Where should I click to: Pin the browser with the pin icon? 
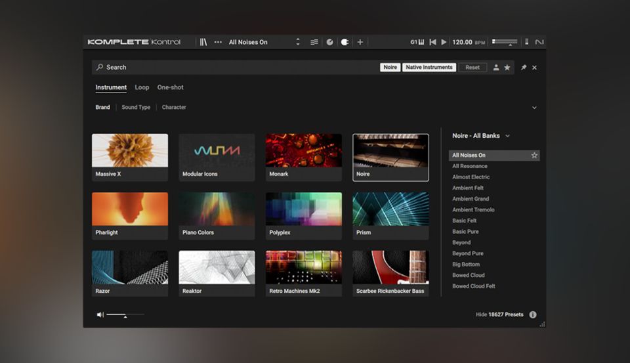(524, 68)
